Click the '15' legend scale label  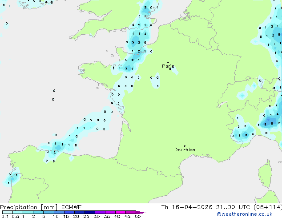point(66,216)
